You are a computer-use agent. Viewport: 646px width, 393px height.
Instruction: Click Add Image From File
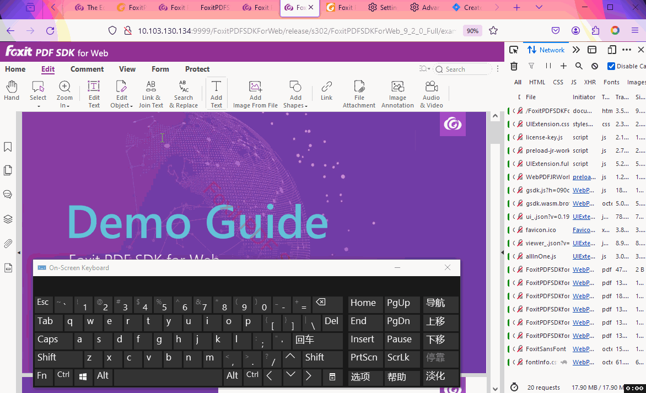point(255,94)
